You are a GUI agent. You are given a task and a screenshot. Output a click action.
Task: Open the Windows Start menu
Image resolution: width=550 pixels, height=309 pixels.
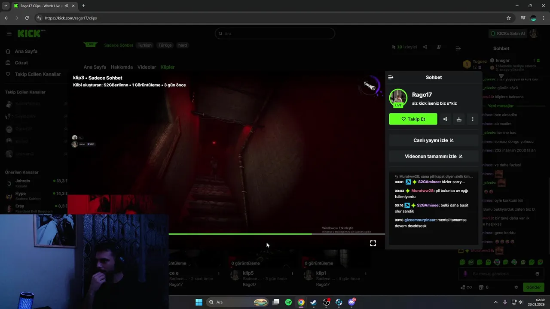pyautogui.click(x=199, y=302)
